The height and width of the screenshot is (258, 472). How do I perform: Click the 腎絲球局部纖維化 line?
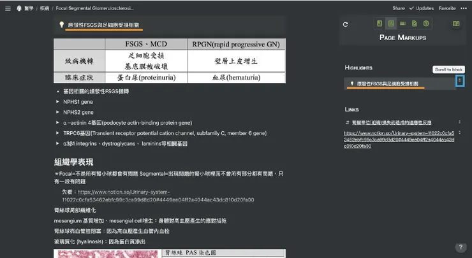point(75,210)
